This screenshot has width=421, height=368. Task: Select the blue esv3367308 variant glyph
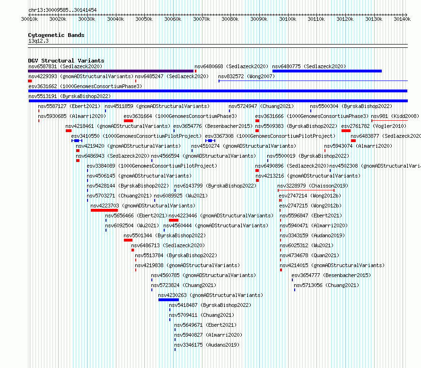(210, 141)
